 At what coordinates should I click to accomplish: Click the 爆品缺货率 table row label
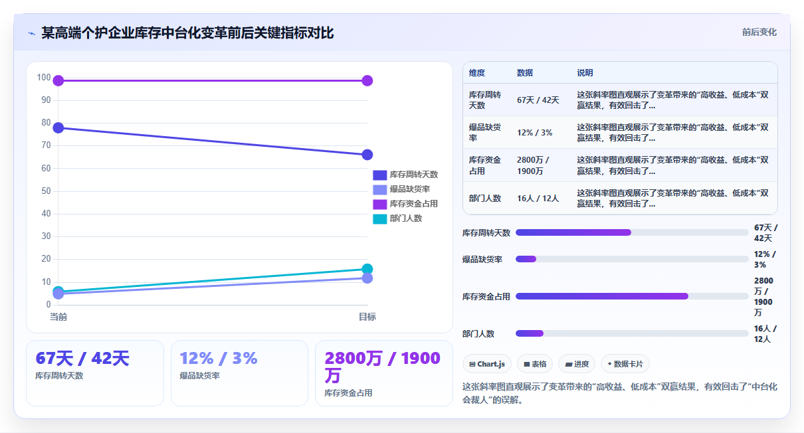[x=485, y=133]
